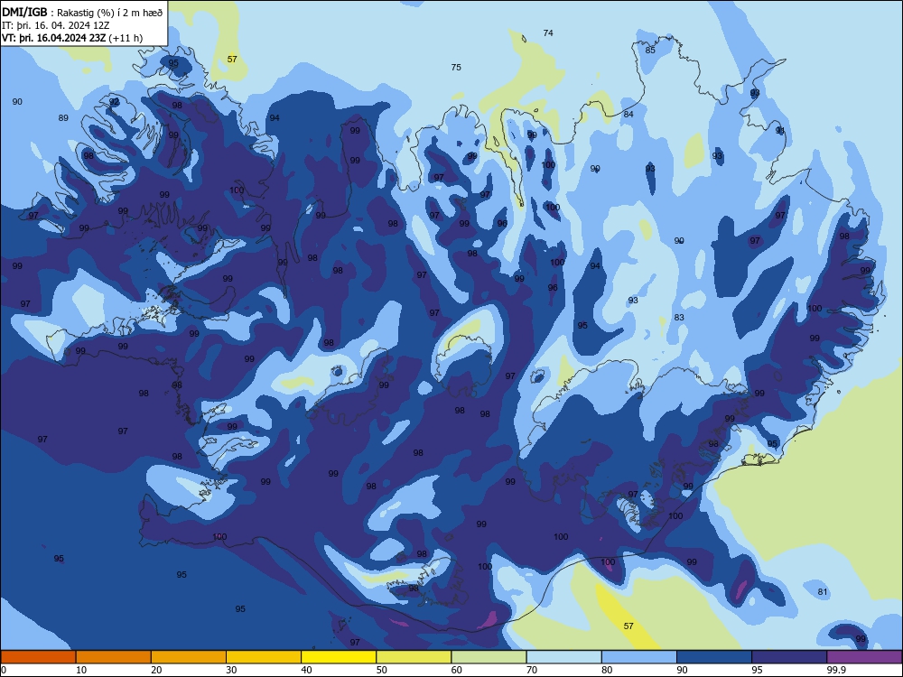
Task: Select the 20–30 legend color block
Action: click(x=189, y=657)
